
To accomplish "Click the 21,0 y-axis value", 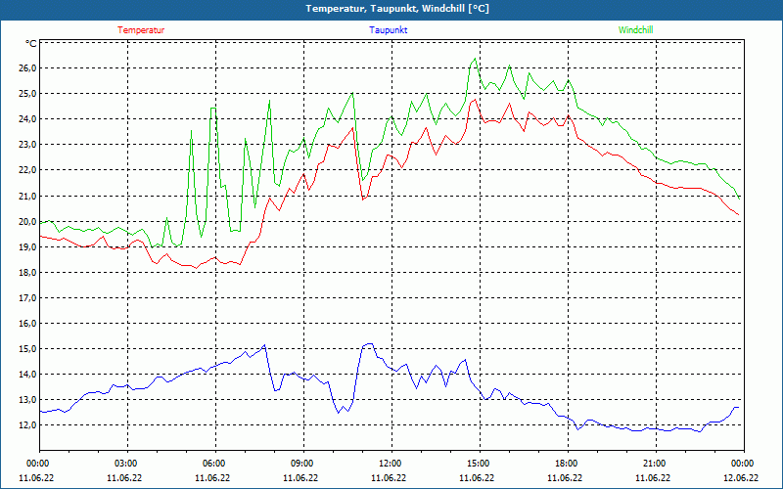I will click(27, 196).
